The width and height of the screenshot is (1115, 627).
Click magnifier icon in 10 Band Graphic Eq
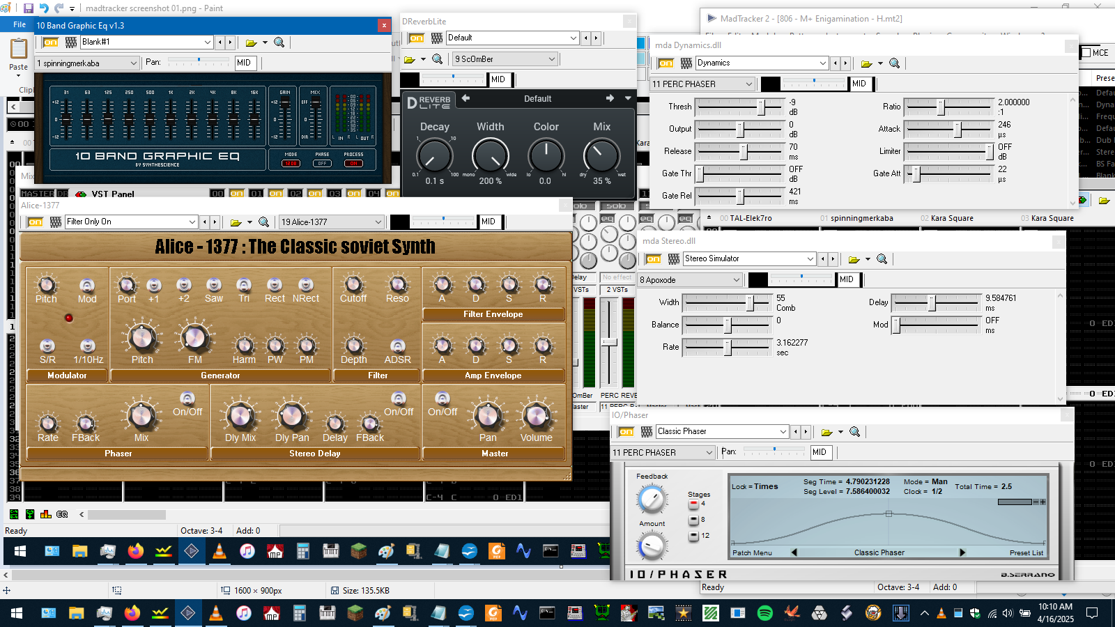pos(279,42)
